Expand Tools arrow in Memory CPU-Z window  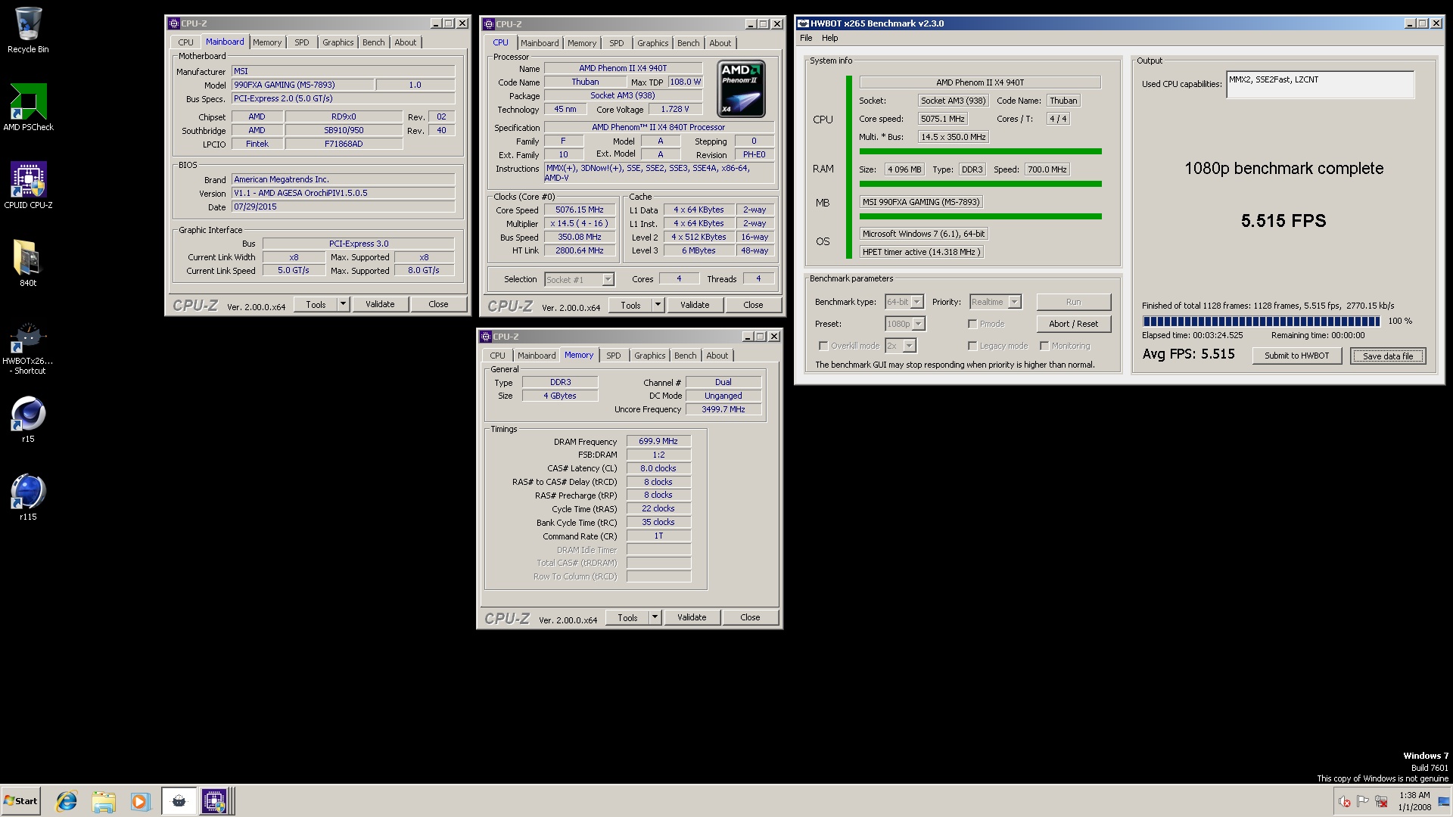[655, 617]
